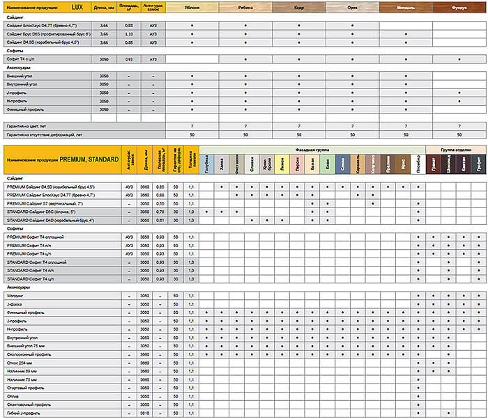Click the LUX Длина, мм column header

(104, 8)
